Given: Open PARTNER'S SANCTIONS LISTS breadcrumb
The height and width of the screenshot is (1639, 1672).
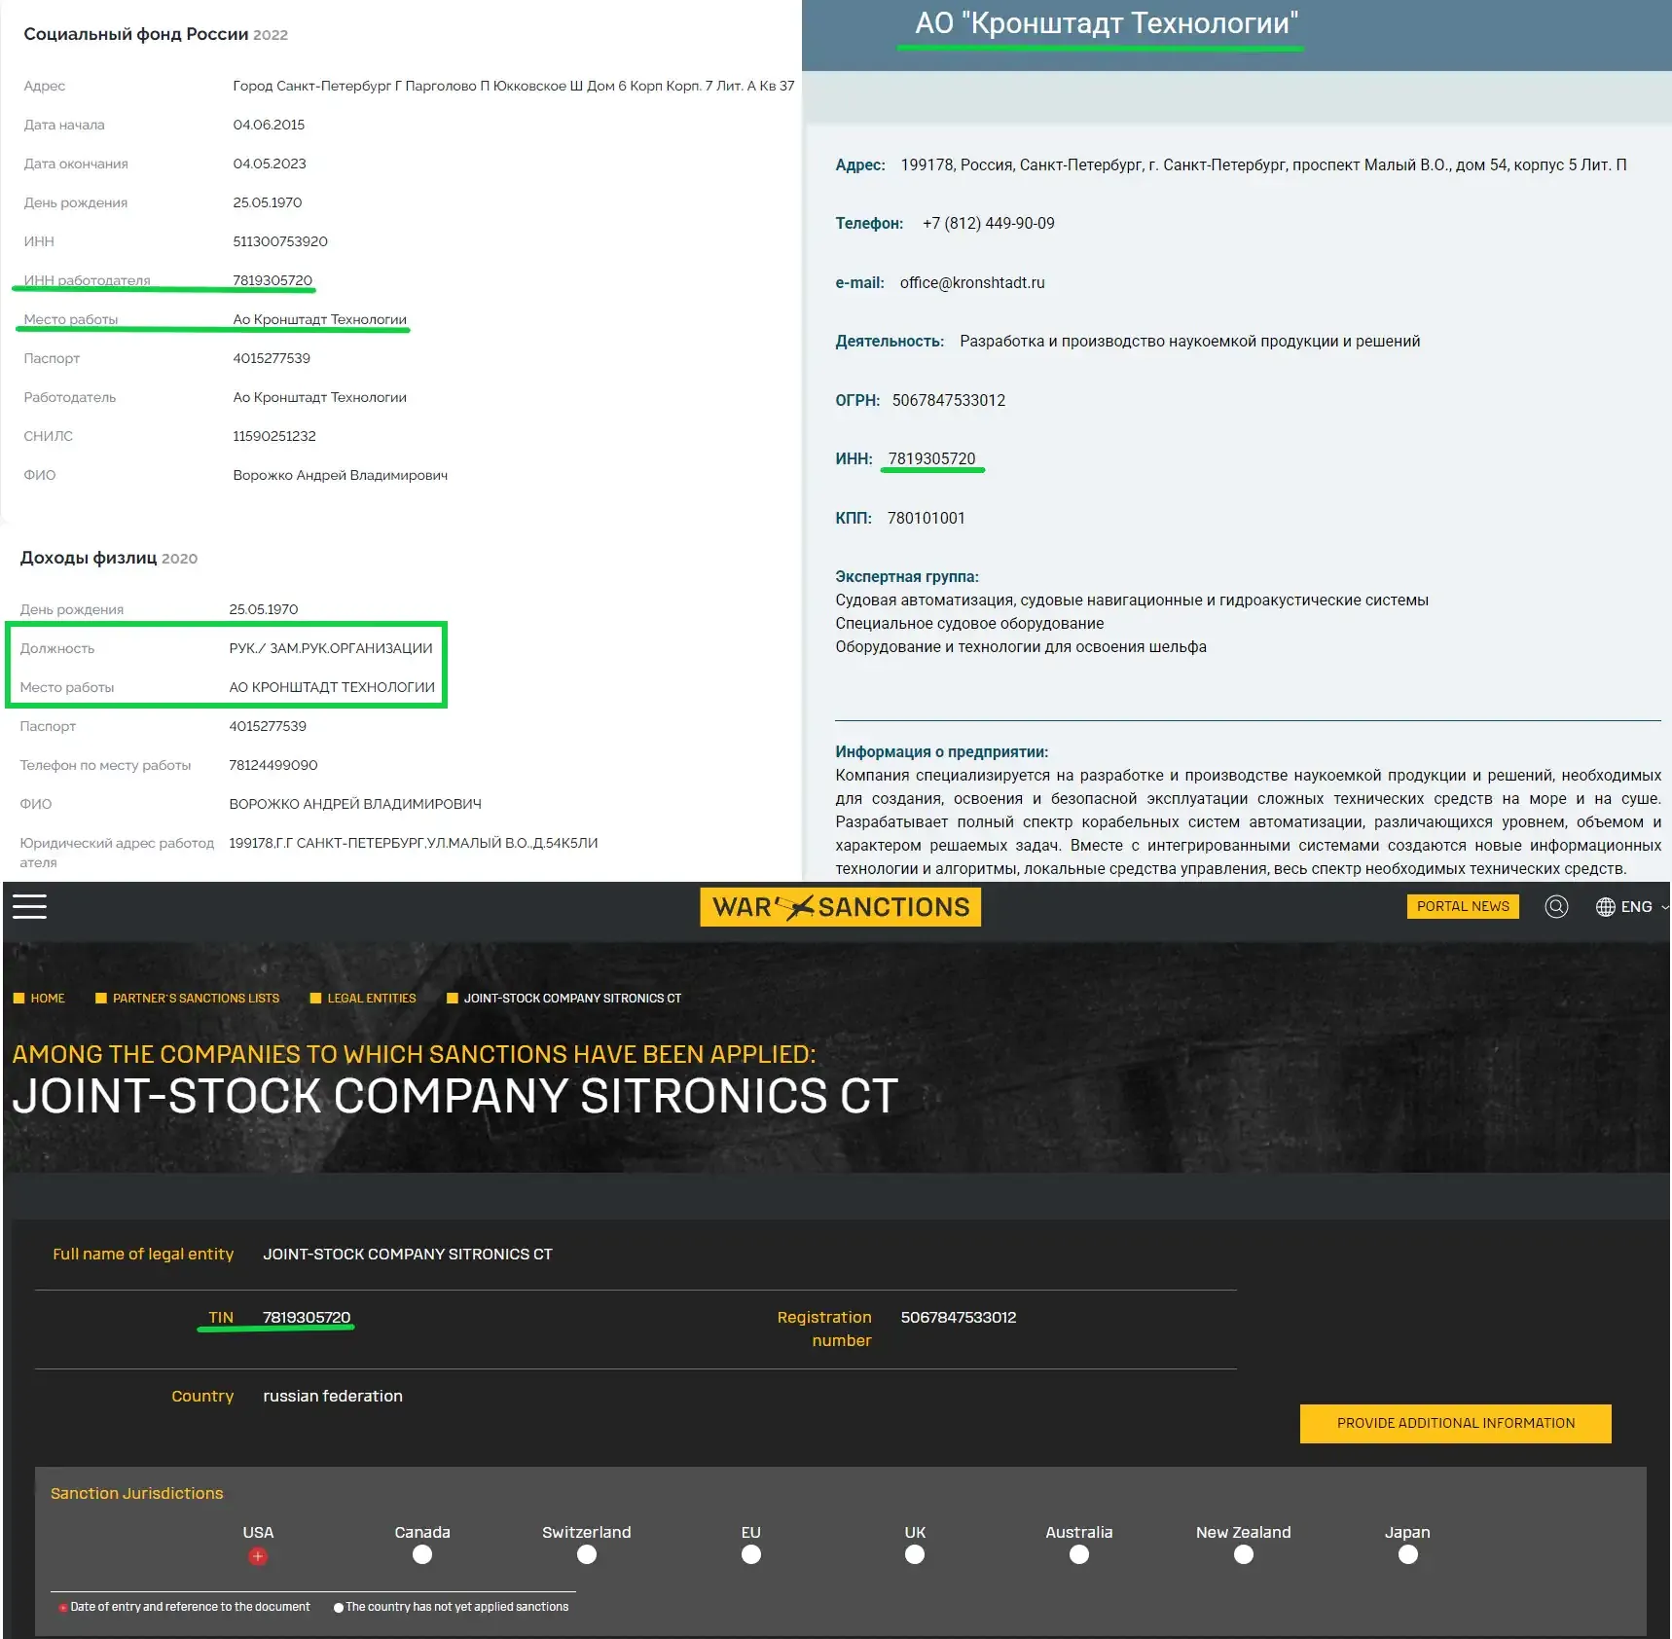Looking at the screenshot, I should point(197,998).
